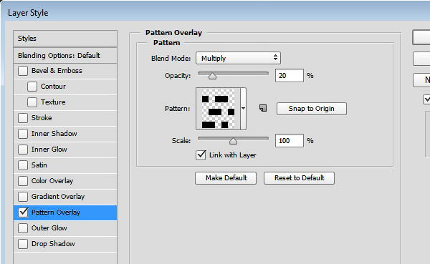Viewport: 430px width, 264px height.
Task: Click the Opacity value field
Action: pyautogui.click(x=290, y=76)
